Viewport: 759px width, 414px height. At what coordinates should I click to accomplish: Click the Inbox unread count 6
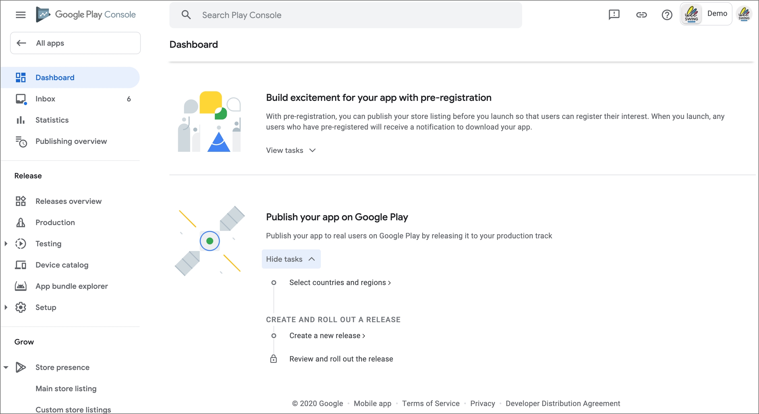tap(129, 99)
